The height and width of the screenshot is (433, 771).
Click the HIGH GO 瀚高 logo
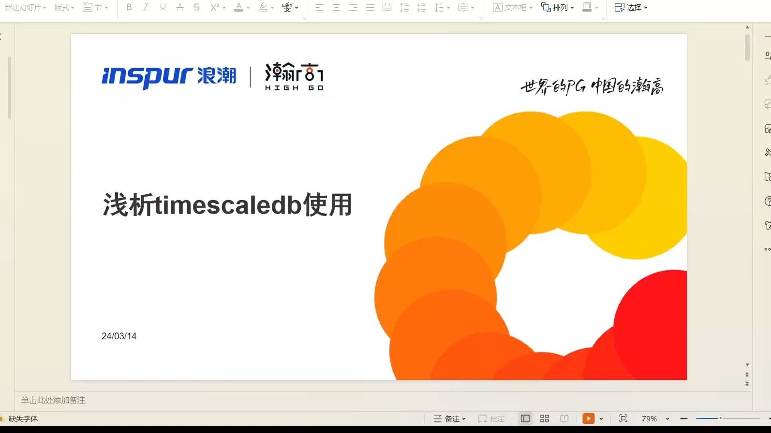(x=294, y=77)
